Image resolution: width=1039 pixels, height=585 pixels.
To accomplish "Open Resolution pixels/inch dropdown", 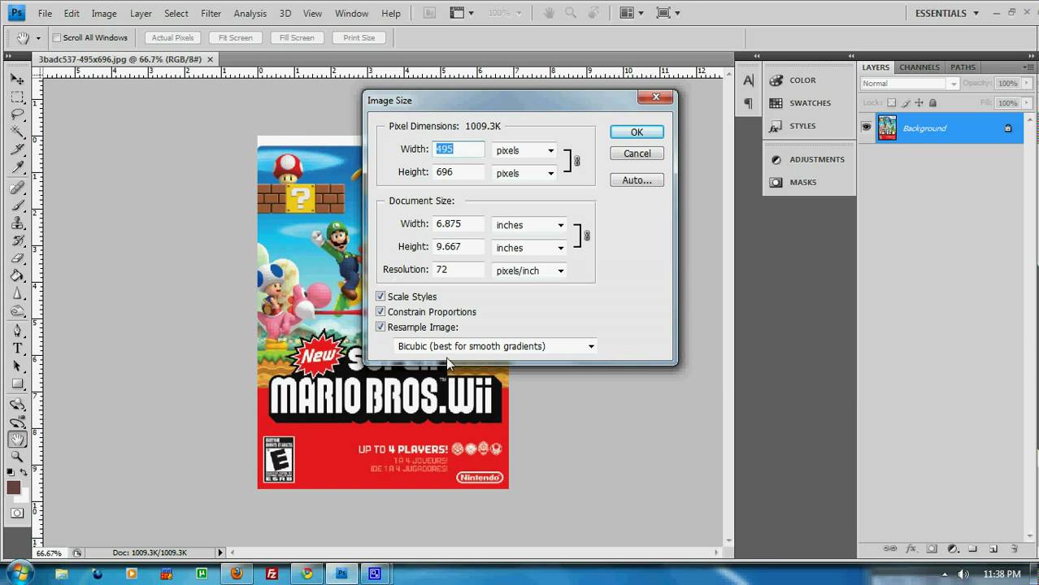I will click(528, 271).
